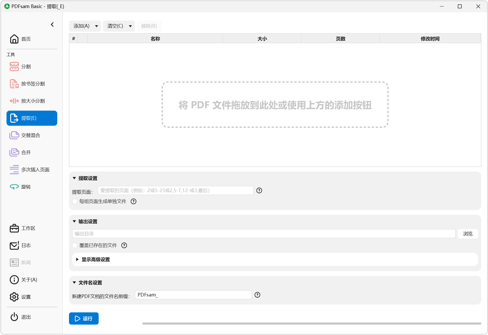Image resolution: width=488 pixels, height=335 pixels.
Task: Sort by the 修改时间 column header
Action: pyautogui.click(x=430, y=39)
